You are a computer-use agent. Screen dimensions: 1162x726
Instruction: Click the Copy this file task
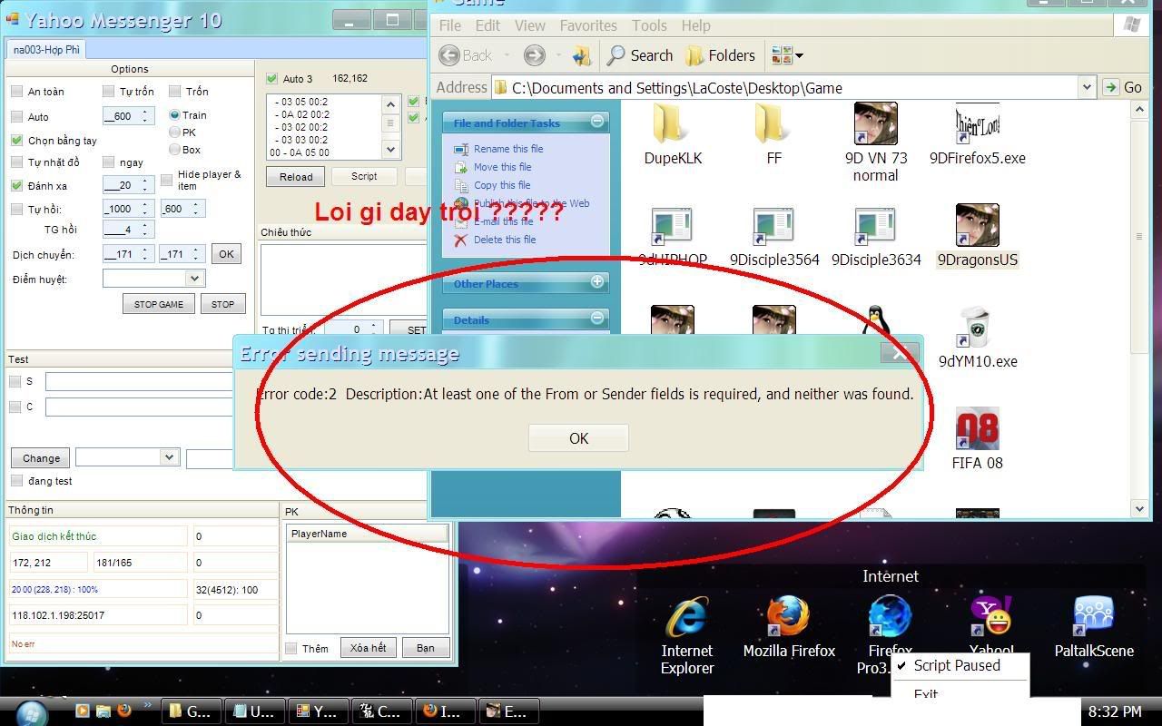(x=502, y=185)
